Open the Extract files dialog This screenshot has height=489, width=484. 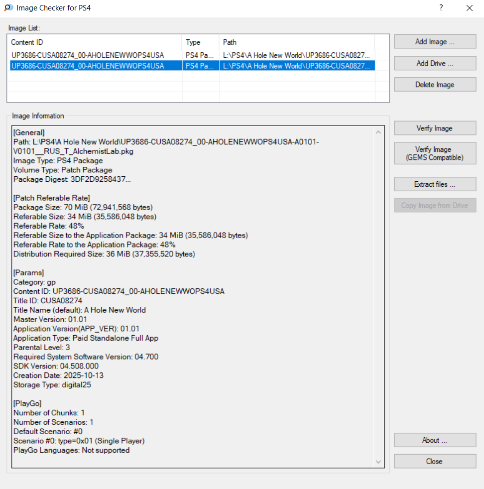point(435,184)
